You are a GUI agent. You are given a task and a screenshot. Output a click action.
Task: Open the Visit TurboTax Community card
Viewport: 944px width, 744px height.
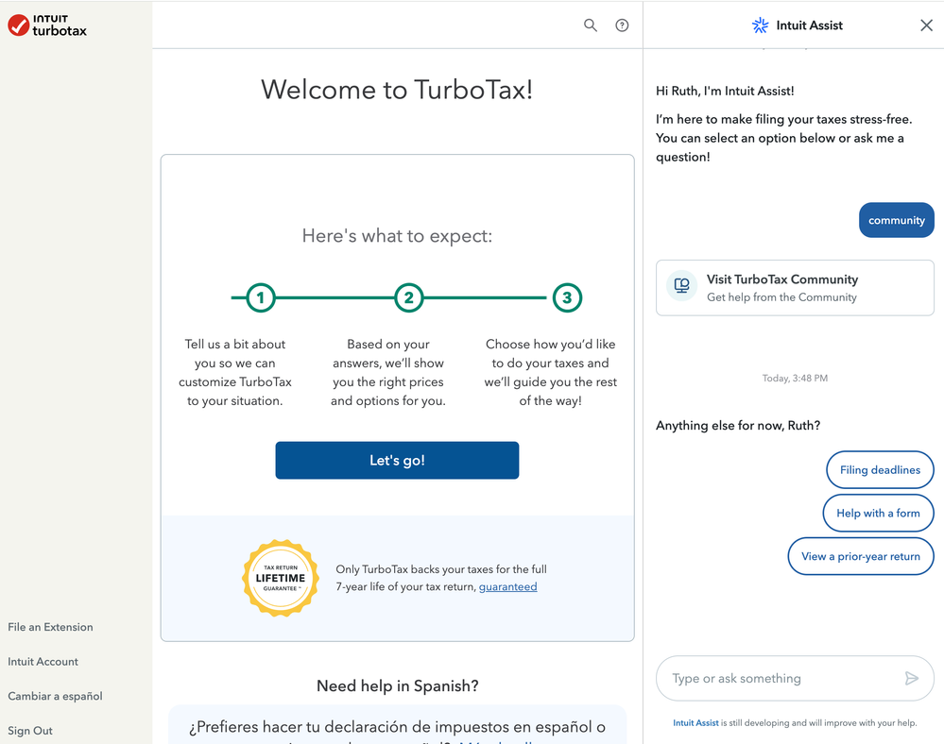click(x=795, y=287)
